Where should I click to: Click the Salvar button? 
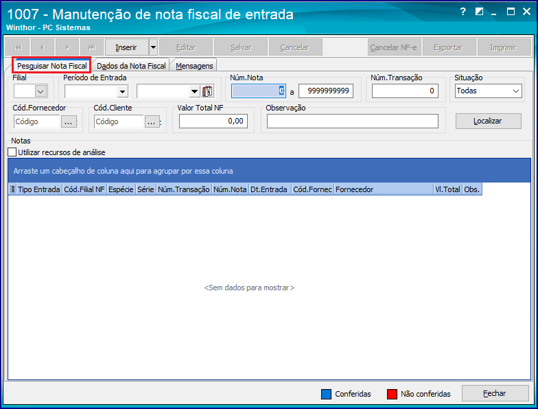pos(241,47)
